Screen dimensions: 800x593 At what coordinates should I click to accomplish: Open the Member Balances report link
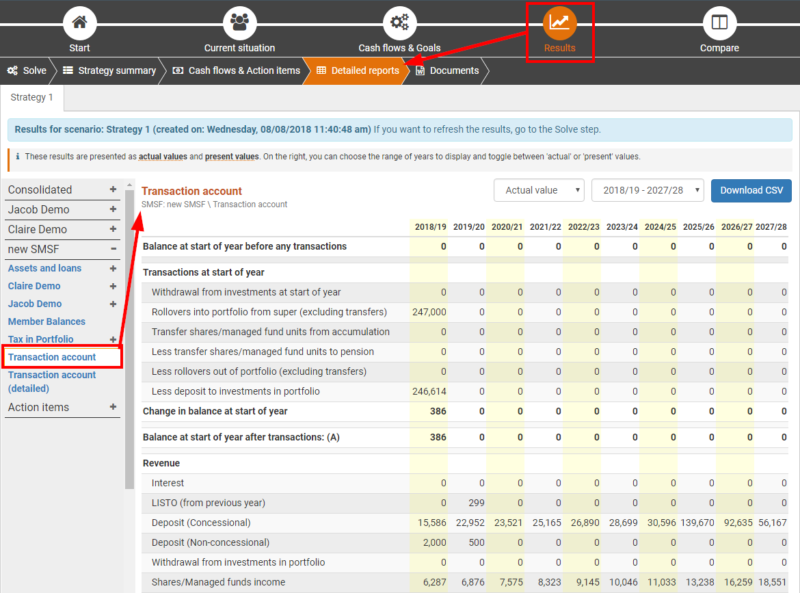pyautogui.click(x=46, y=321)
